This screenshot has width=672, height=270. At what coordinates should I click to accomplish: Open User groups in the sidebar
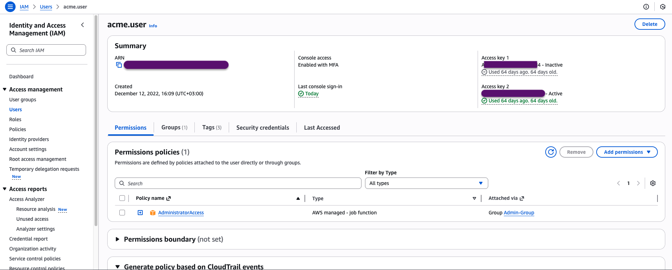coord(23,100)
